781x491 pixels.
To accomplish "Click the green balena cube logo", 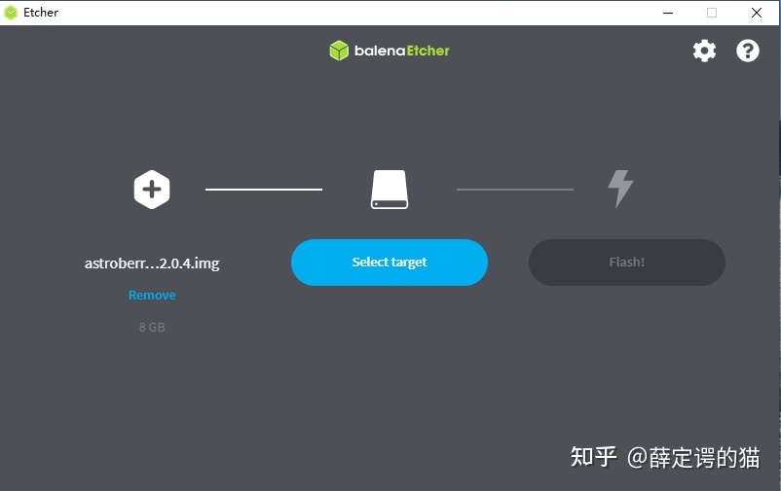I will 339,51.
